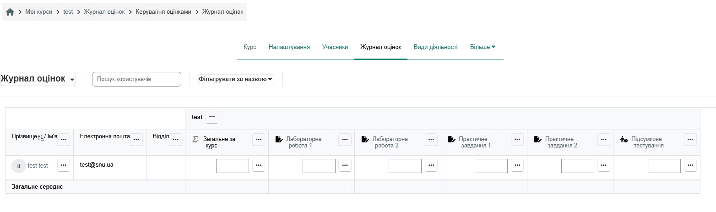Open actions menu for Лабораторна робота 2 column
This screenshot has height=212, width=716.
pyautogui.click(x=431, y=140)
